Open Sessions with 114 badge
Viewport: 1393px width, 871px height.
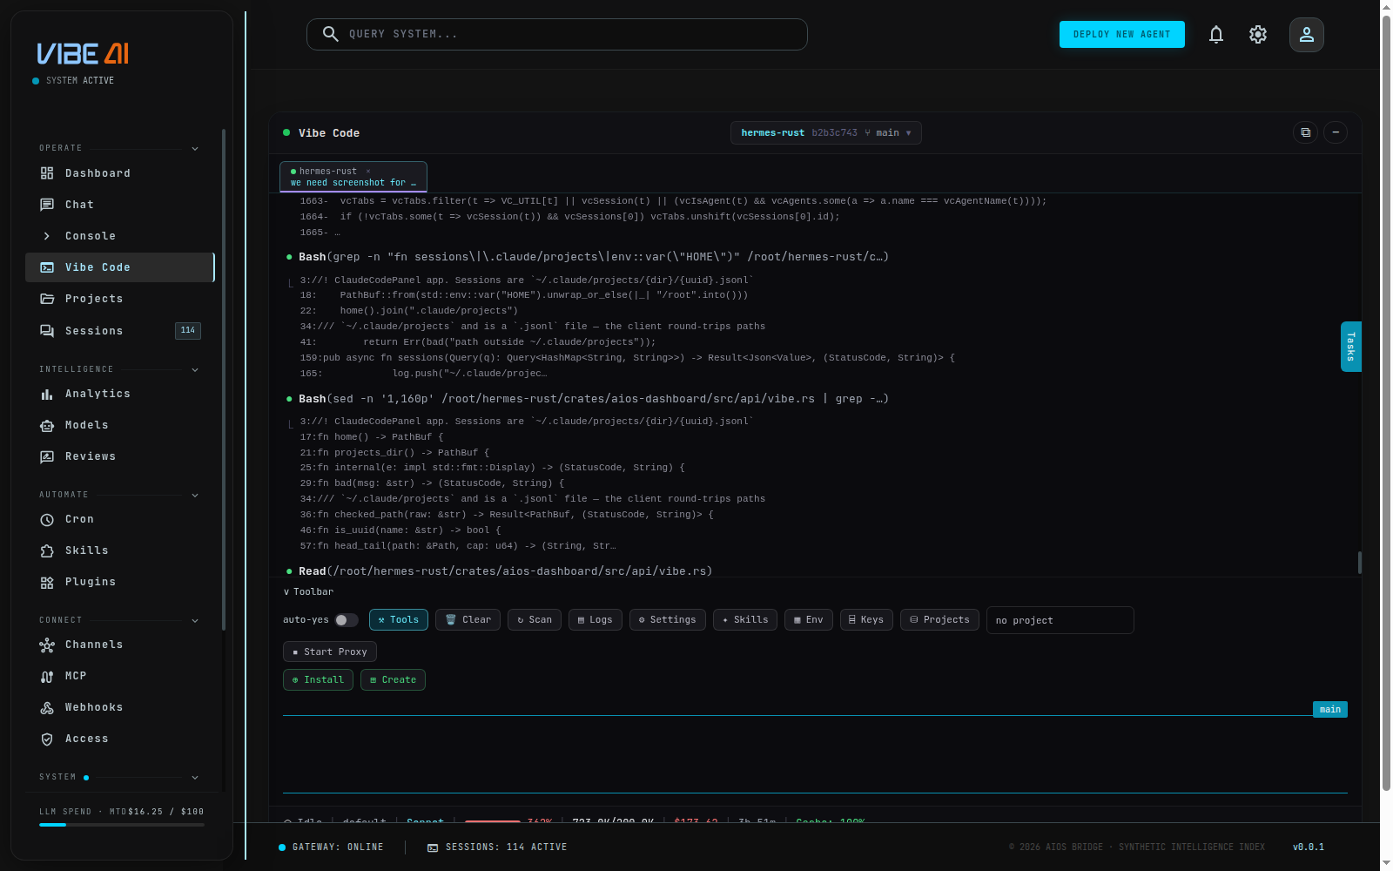pos(119,331)
